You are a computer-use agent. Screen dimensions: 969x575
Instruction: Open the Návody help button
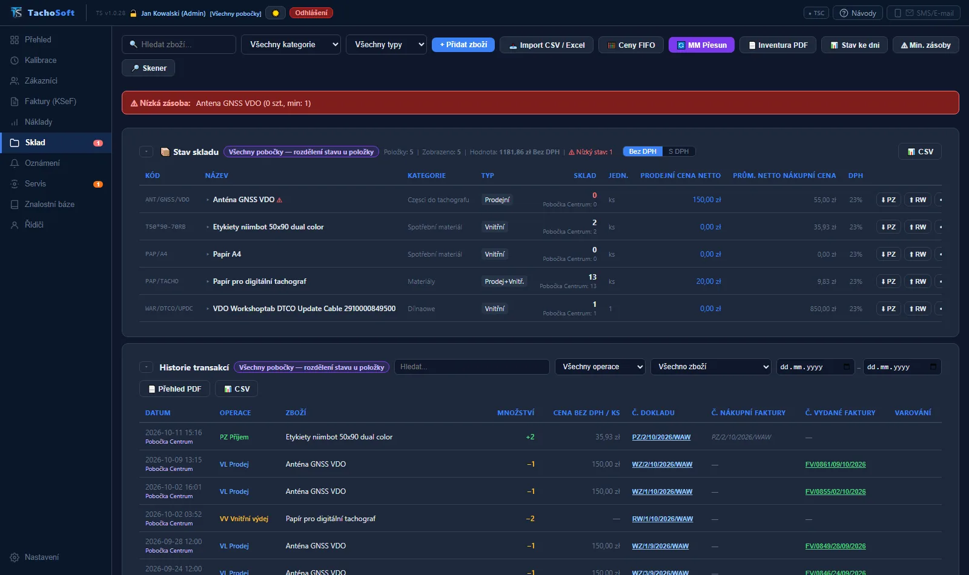coord(858,13)
